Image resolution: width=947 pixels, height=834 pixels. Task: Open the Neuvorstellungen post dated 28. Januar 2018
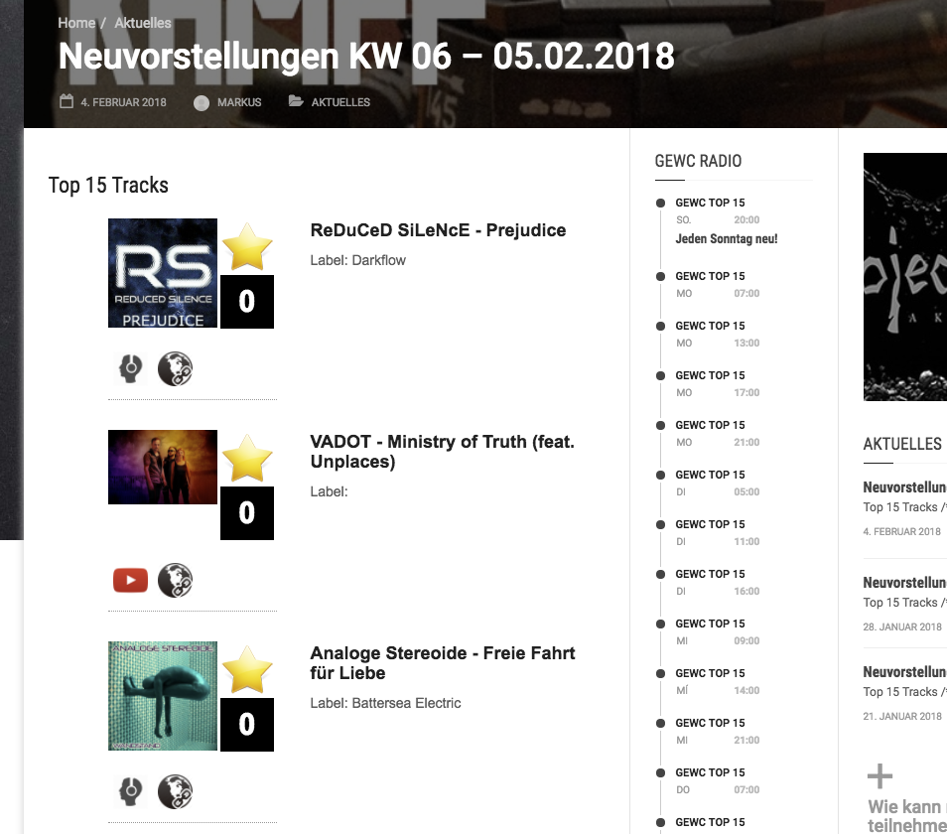click(904, 583)
